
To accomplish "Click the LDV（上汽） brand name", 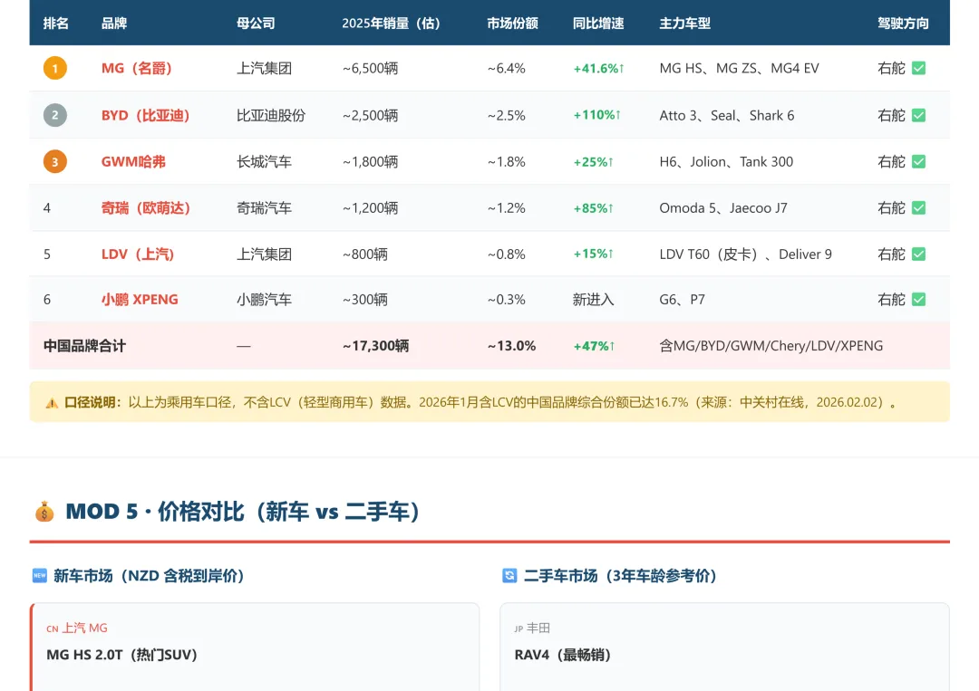I will 138,254.
